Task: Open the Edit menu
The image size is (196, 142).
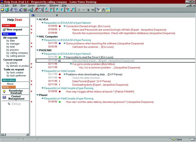Action: coord(15,6)
